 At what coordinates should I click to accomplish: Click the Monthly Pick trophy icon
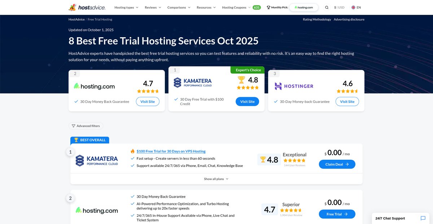tap(268, 7)
